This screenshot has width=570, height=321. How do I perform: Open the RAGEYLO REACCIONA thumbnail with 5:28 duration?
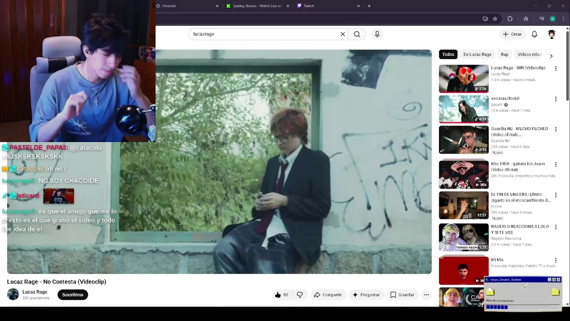[464, 237]
